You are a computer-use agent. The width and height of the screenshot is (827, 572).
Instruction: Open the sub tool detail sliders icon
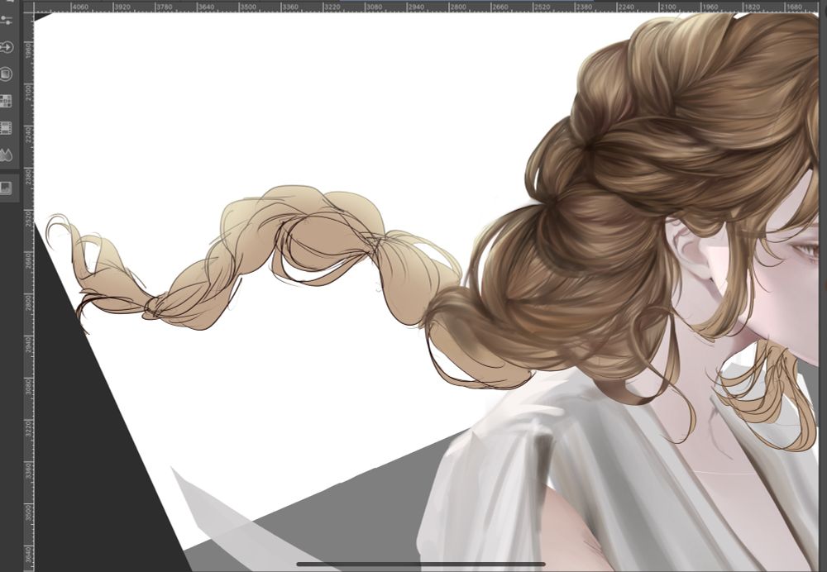7,20
